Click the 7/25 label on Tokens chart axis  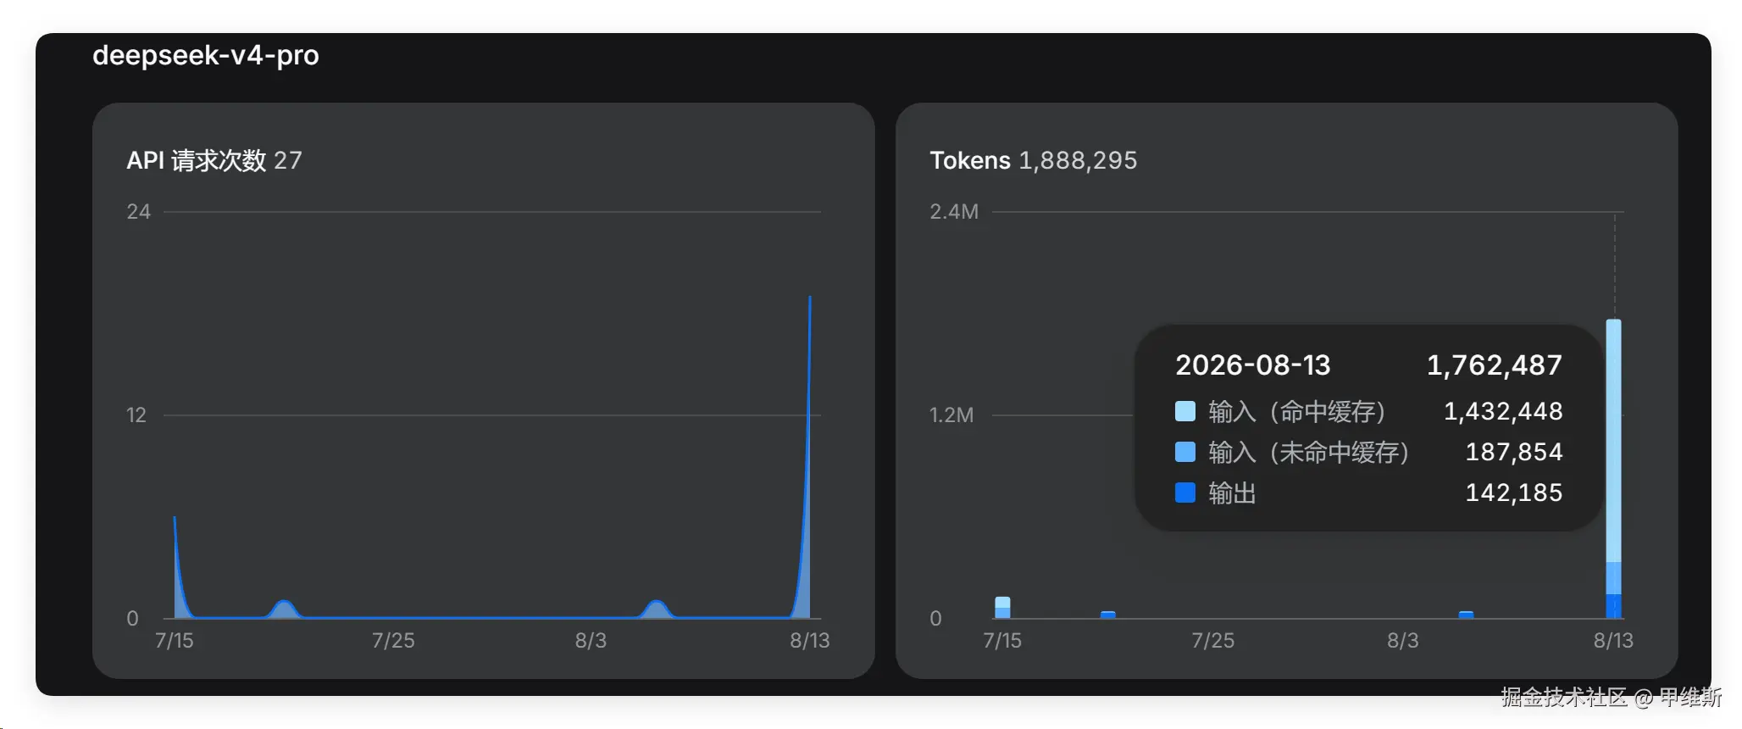(x=1213, y=640)
